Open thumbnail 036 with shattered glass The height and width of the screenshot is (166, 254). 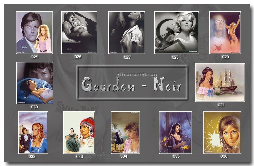(222, 132)
